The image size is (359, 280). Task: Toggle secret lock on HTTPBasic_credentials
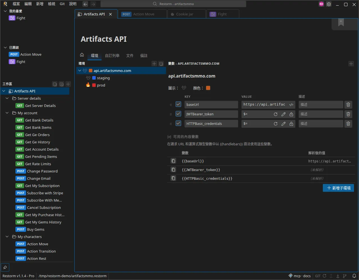(291, 124)
